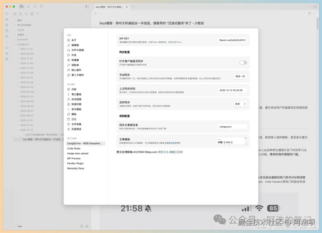This screenshot has width=322, height=233.
Task: Click the new folder icon
Action: (x=21, y=14)
